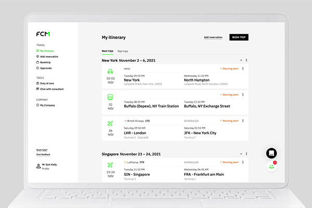Click British Airways 175 flight label
Viewport: 312px width, 208px height.
137,121
